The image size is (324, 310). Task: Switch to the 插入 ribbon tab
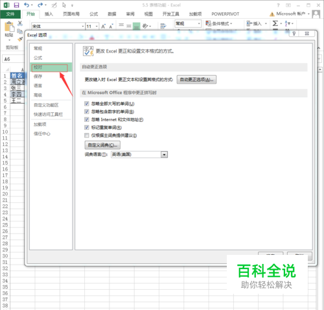pyautogui.click(x=49, y=14)
